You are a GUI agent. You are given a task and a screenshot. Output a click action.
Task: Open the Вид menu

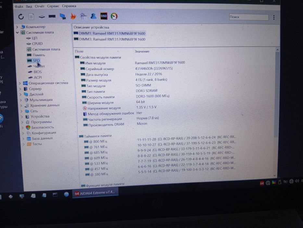[29, 7]
